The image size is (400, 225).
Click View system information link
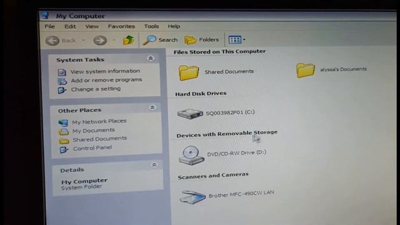pos(105,71)
